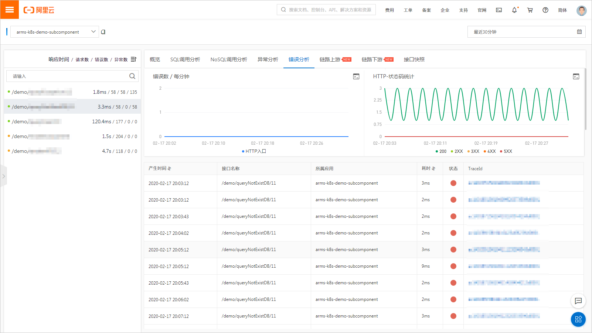Open the shopping cart icon

pos(530,10)
